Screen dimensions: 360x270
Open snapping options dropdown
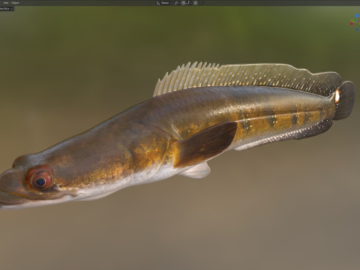click(189, 3)
